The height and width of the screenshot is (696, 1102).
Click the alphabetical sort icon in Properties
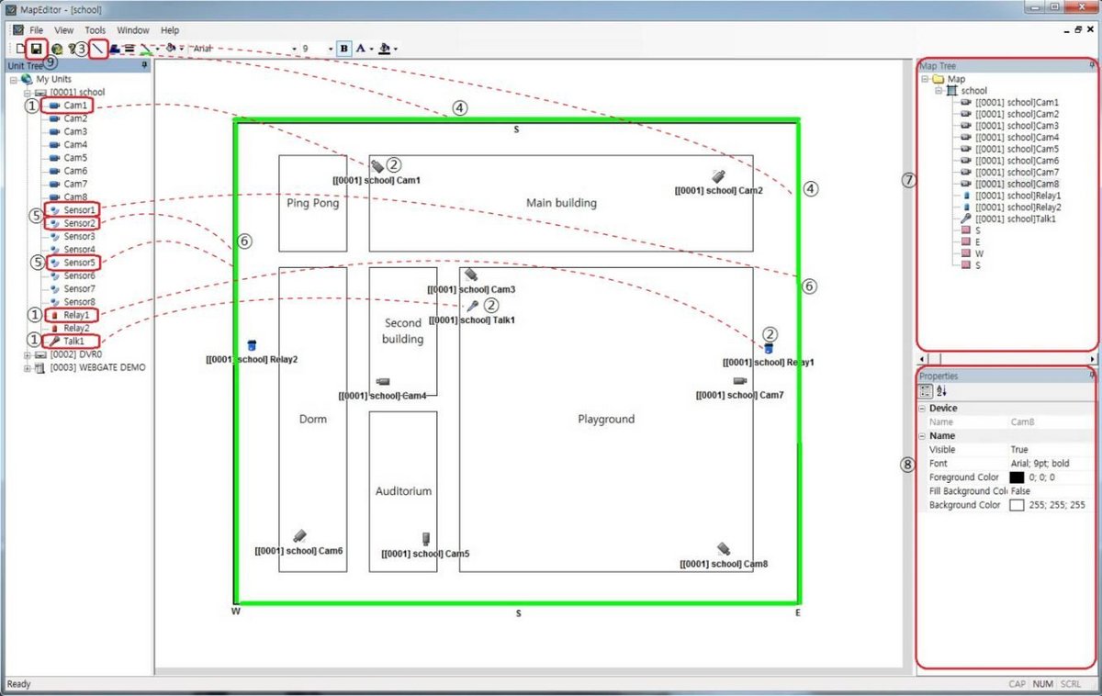(x=941, y=391)
